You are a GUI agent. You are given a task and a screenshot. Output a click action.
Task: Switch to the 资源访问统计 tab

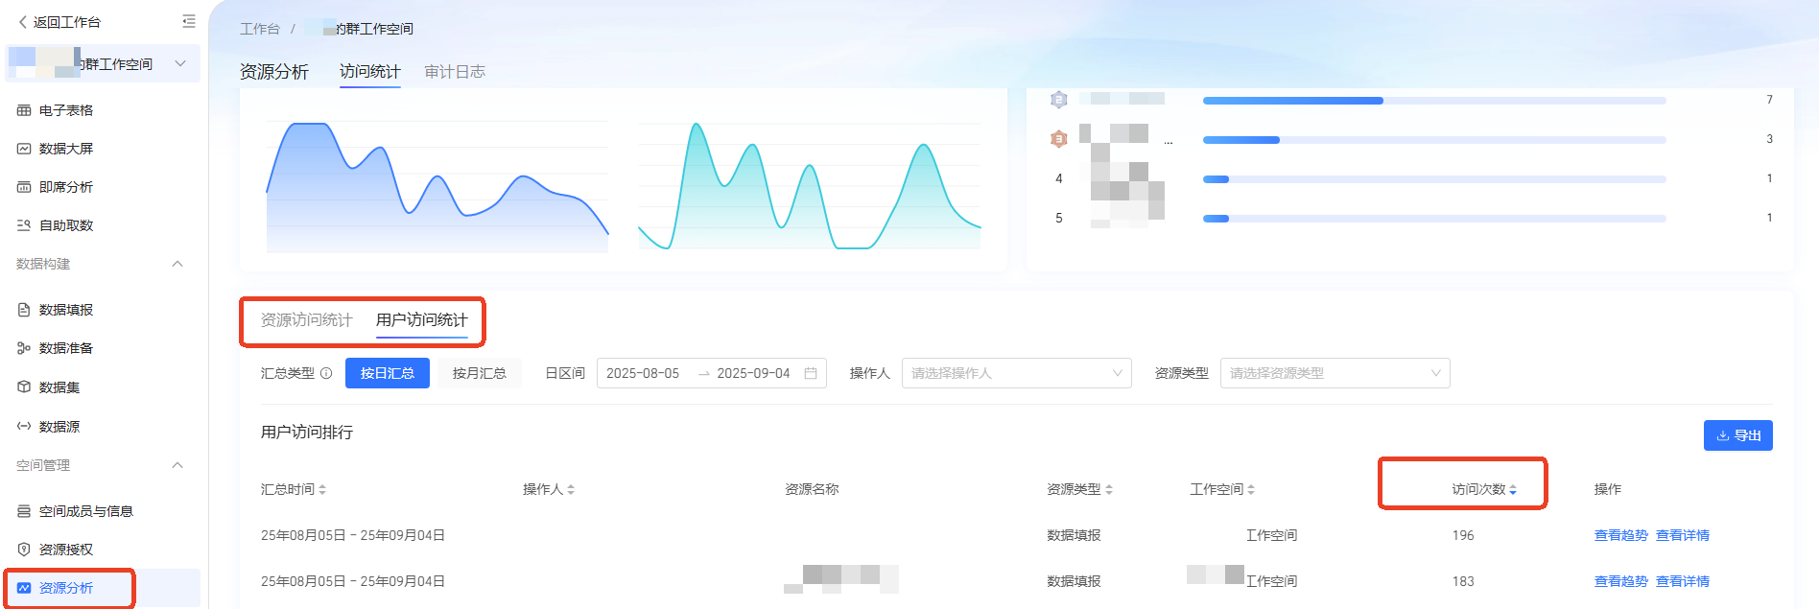click(306, 320)
